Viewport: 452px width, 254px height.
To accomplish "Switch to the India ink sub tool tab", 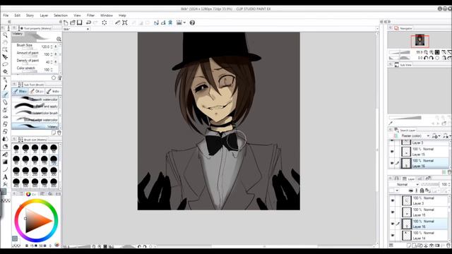I will click(53, 91).
